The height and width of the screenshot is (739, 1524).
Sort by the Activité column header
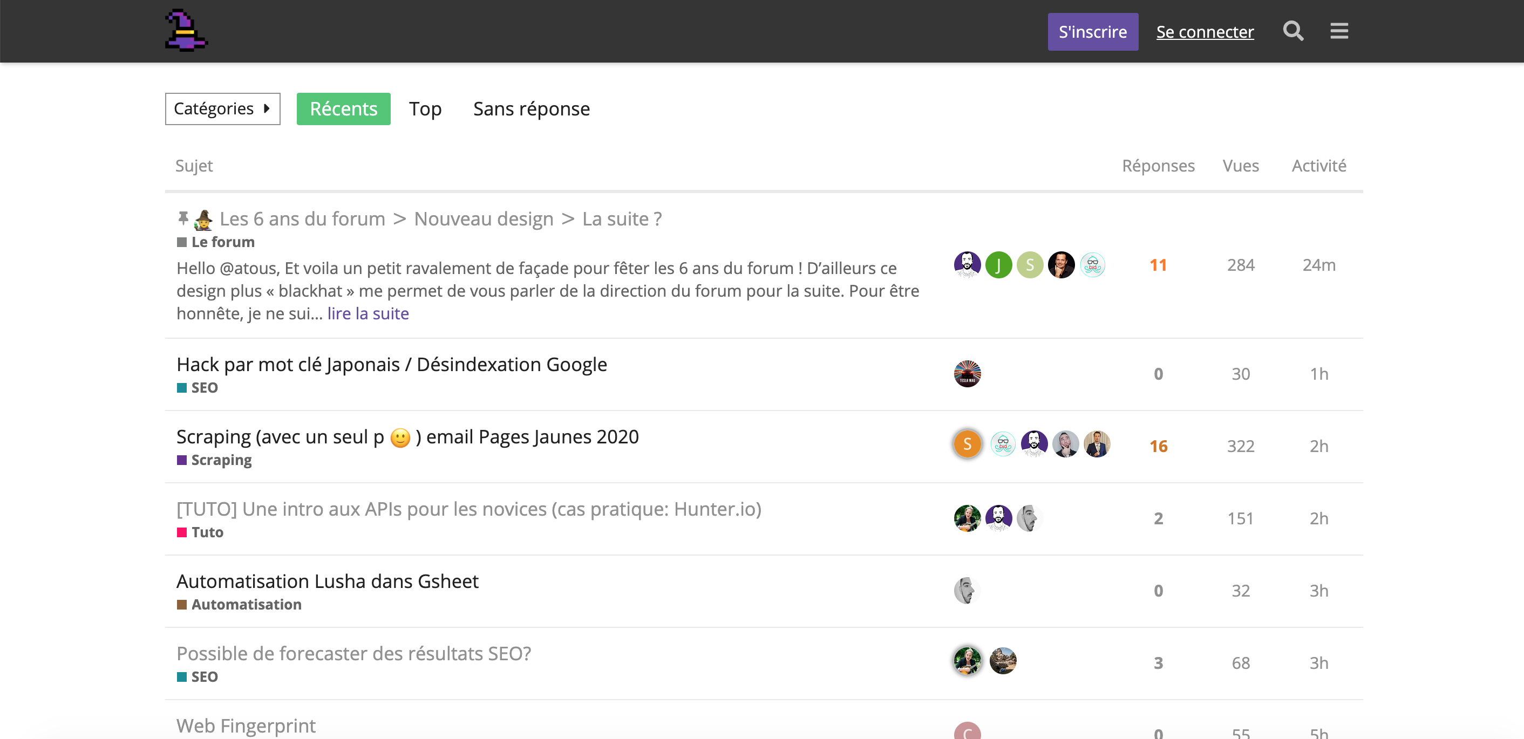(1319, 166)
